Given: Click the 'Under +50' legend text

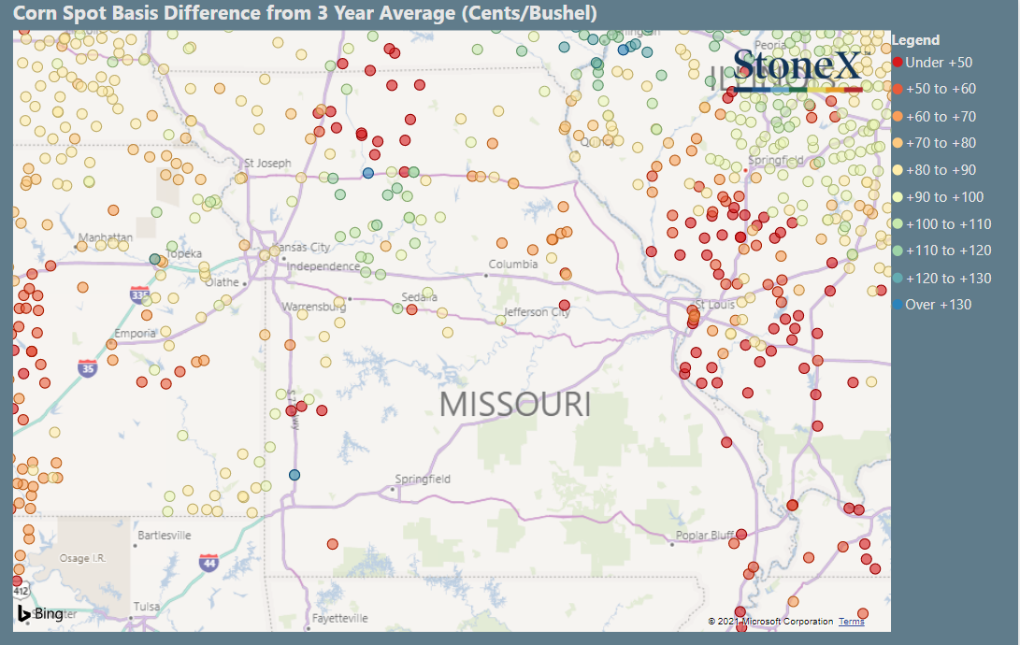Looking at the screenshot, I should click(939, 63).
